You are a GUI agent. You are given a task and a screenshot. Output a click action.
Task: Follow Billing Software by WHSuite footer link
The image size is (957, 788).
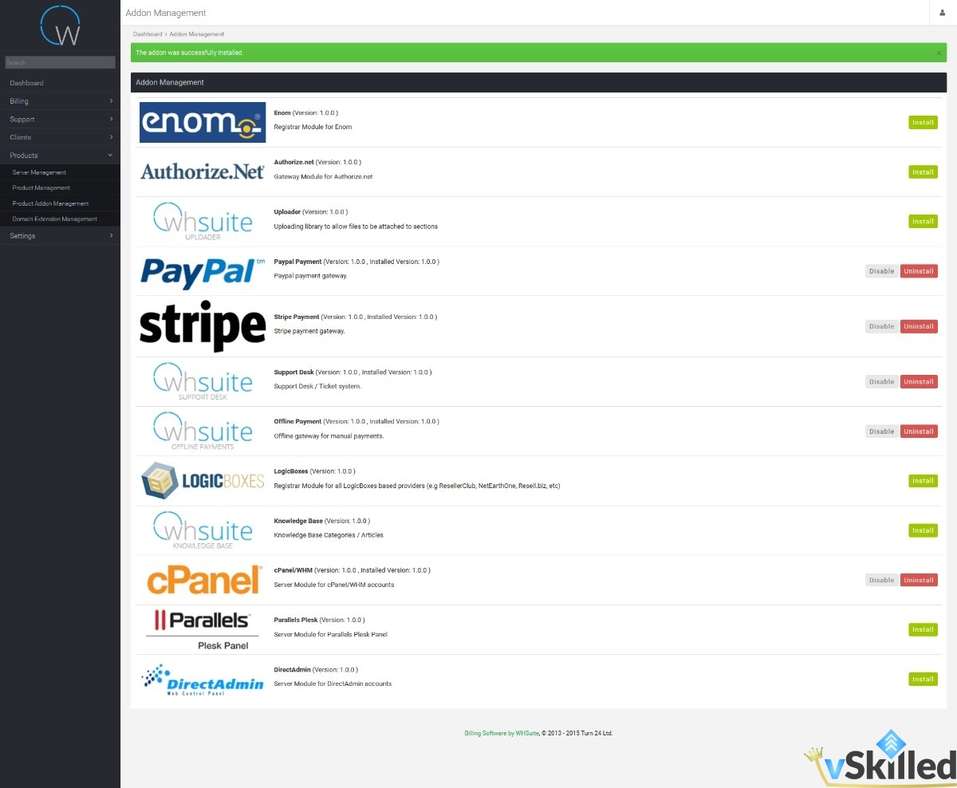(502, 733)
